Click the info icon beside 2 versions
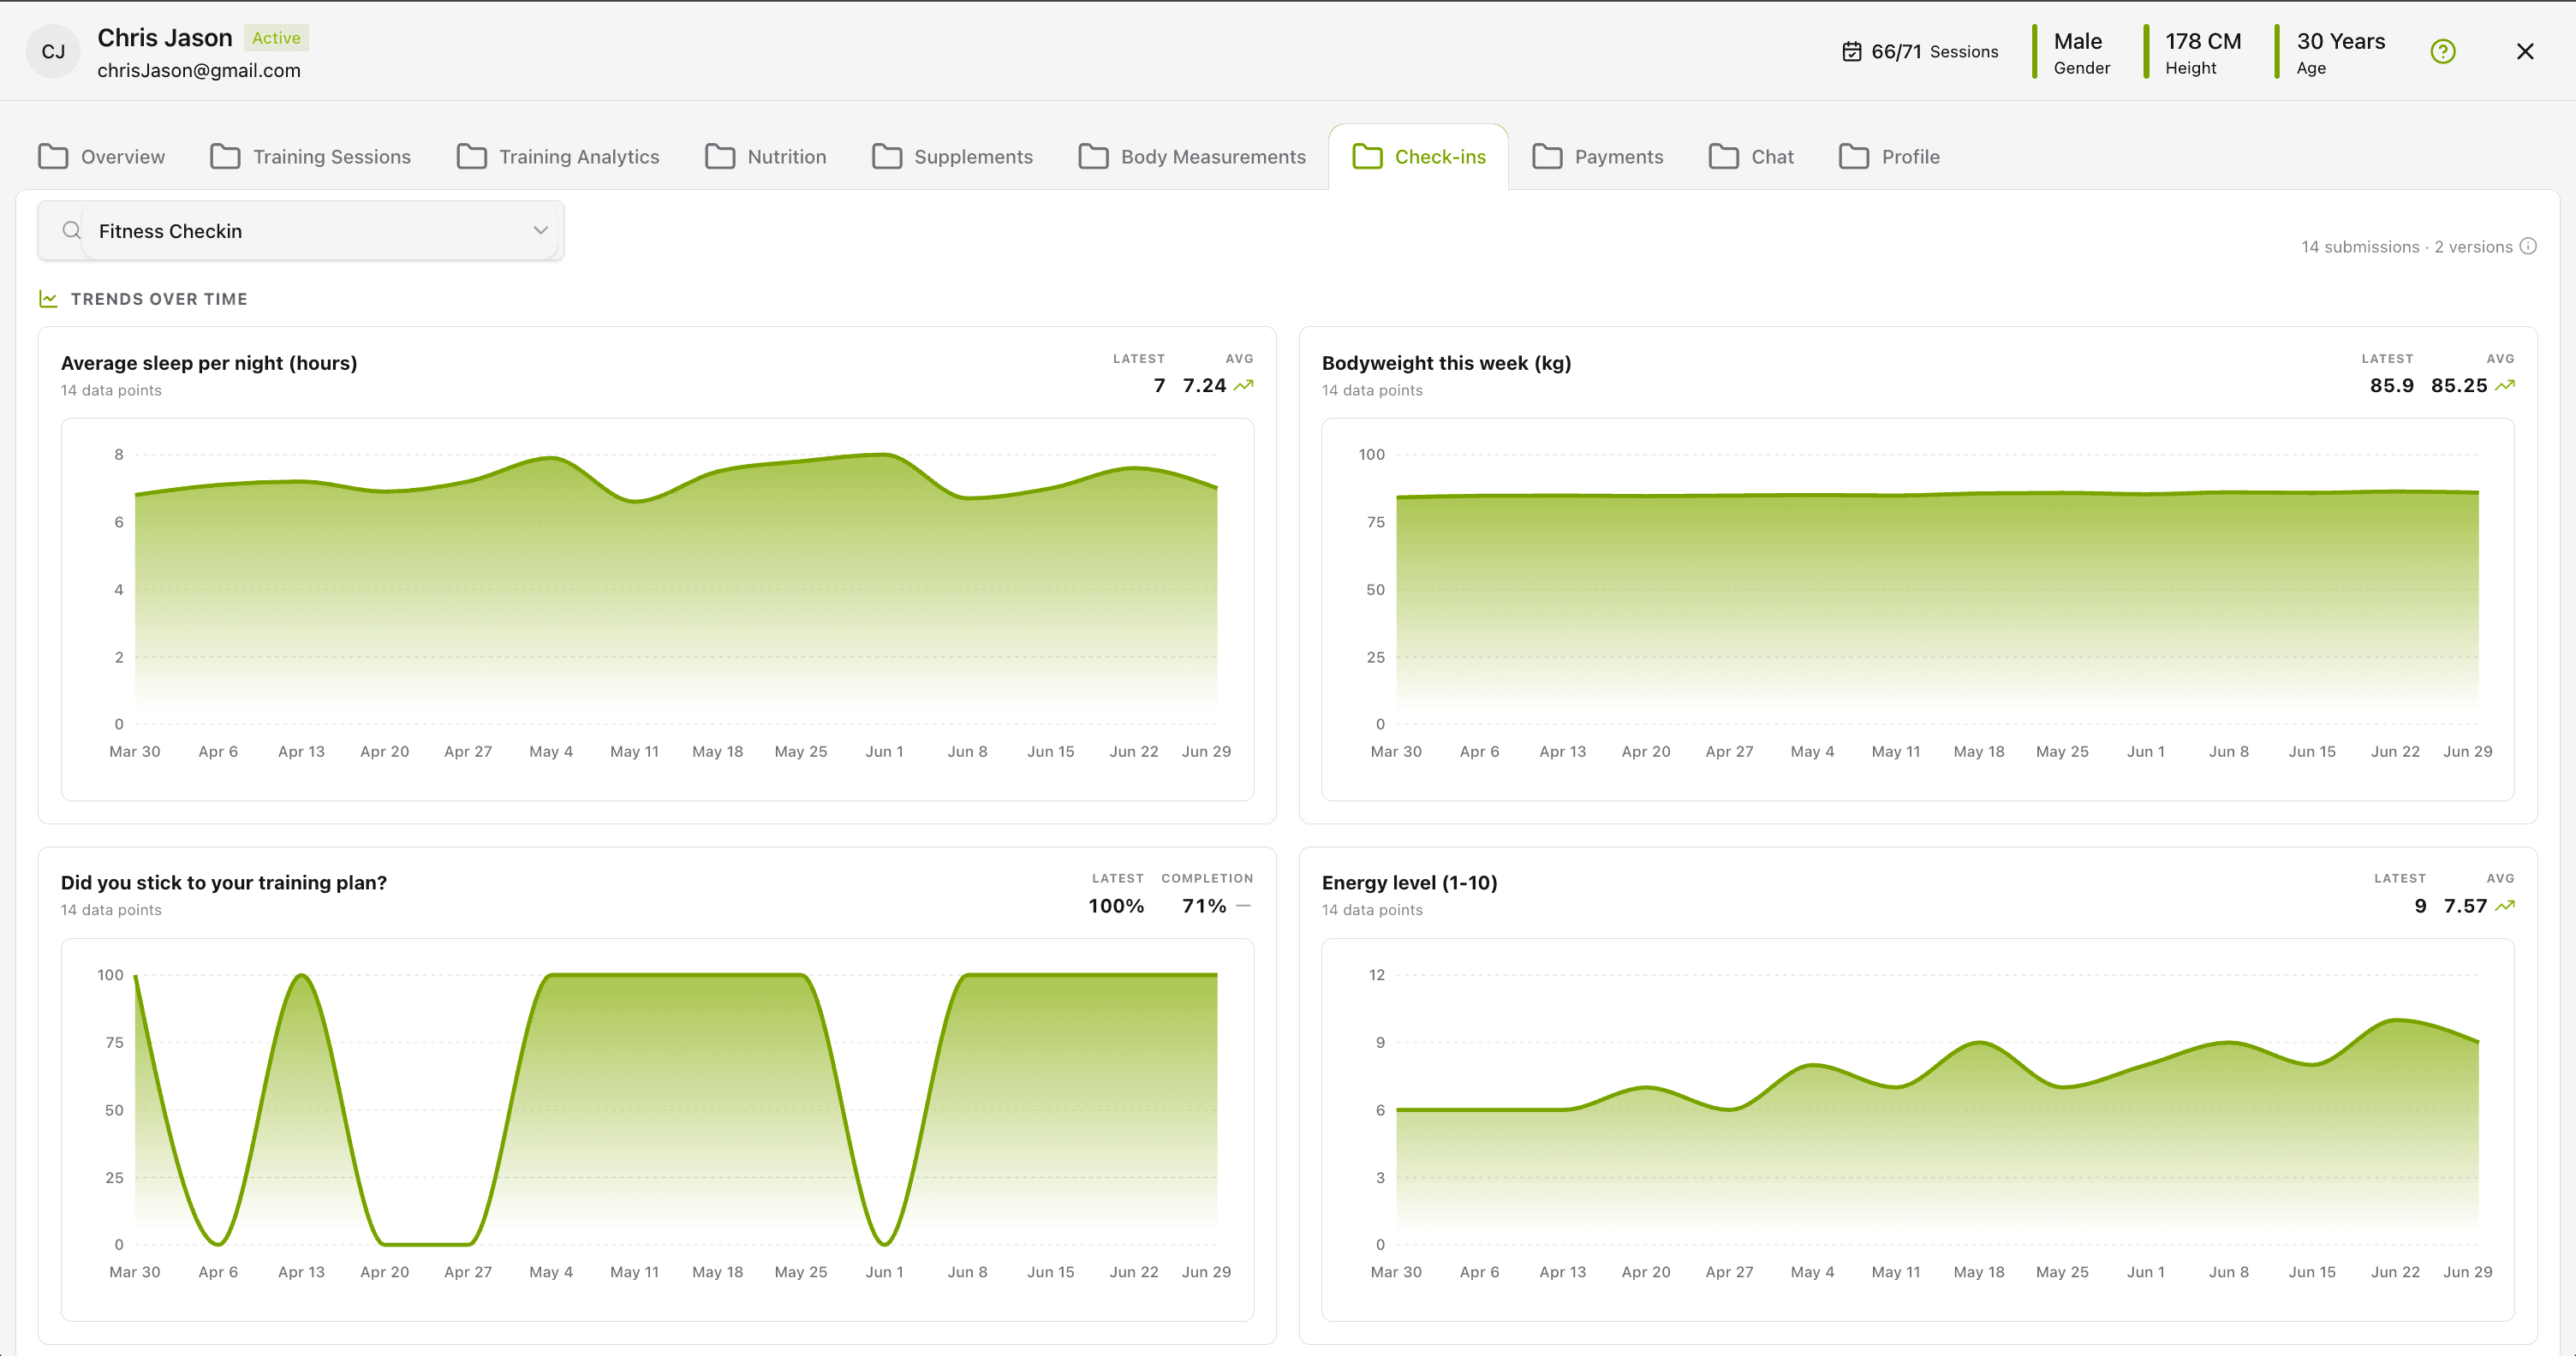Image resolution: width=2576 pixels, height=1356 pixels. 2528,246
